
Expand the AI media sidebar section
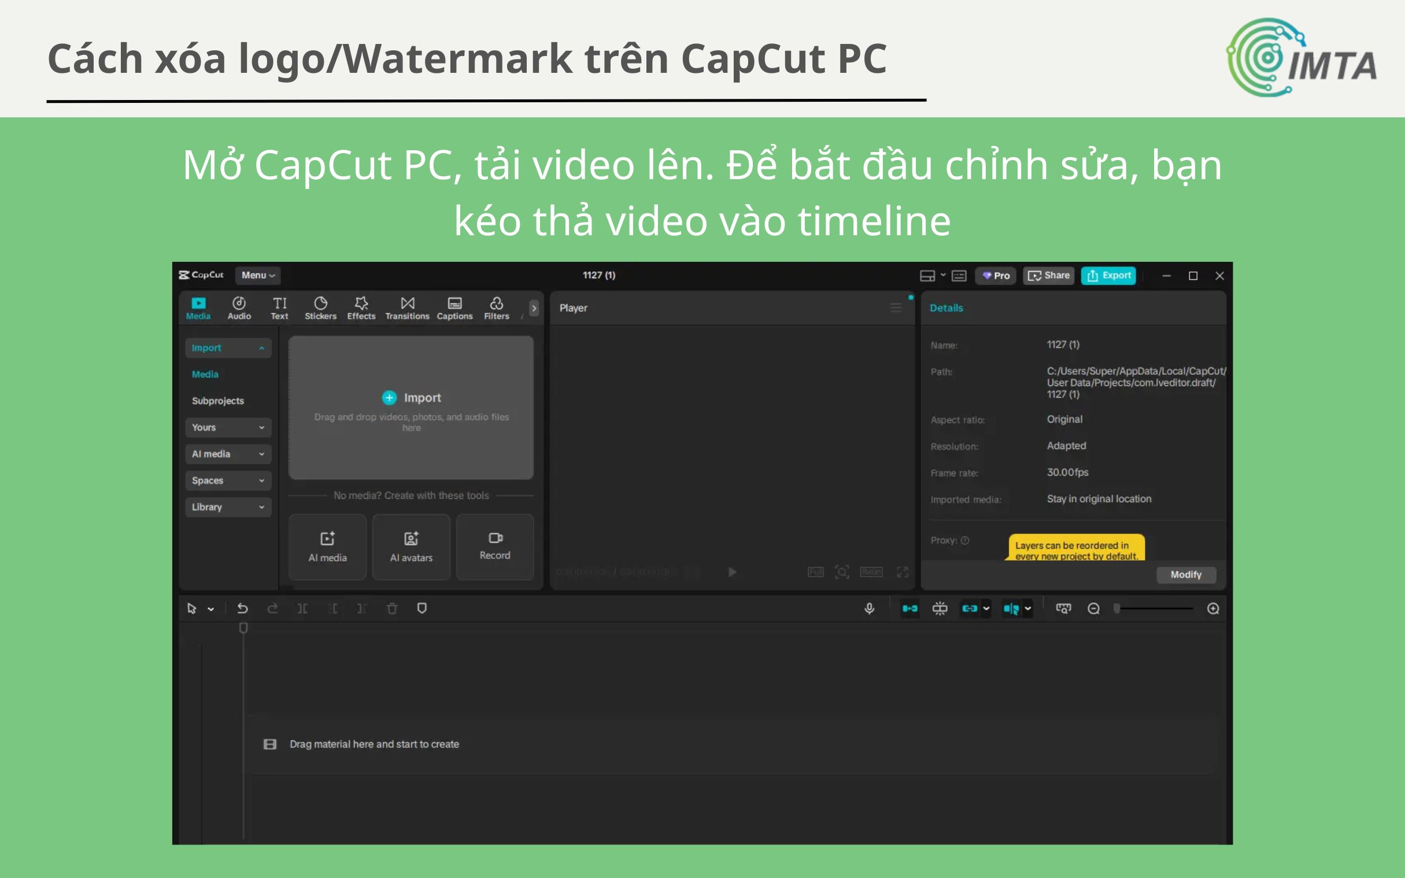coord(228,454)
